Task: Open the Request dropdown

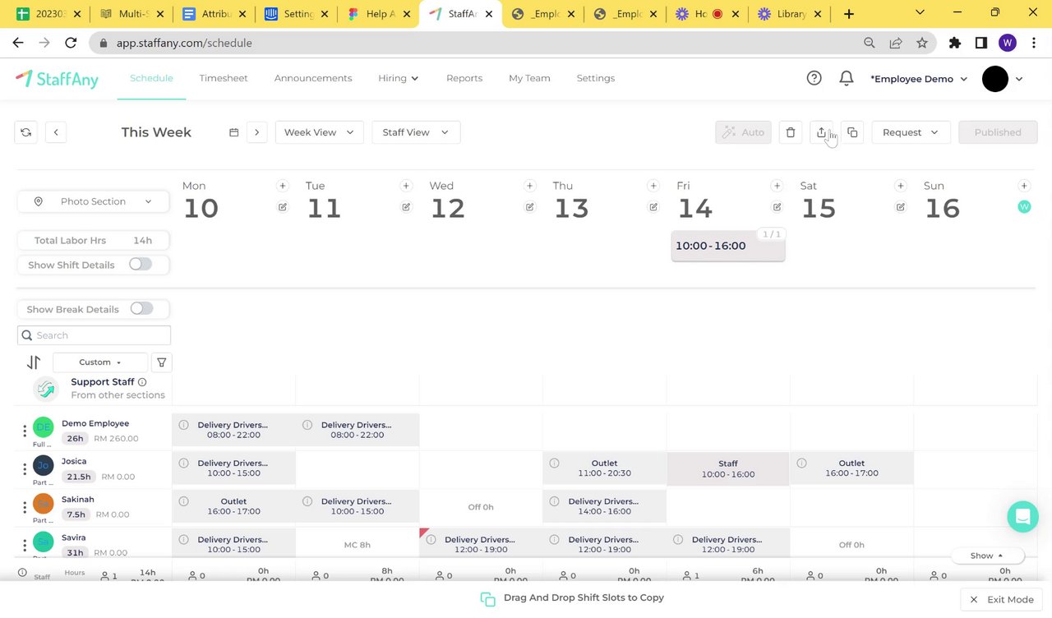Action: pyautogui.click(x=911, y=132)
